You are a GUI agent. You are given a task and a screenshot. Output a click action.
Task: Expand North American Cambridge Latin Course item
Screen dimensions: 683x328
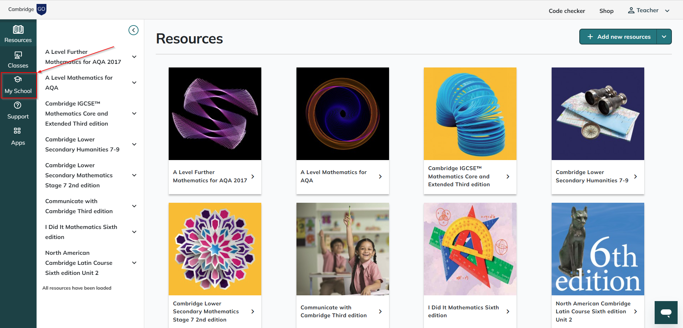134,263
